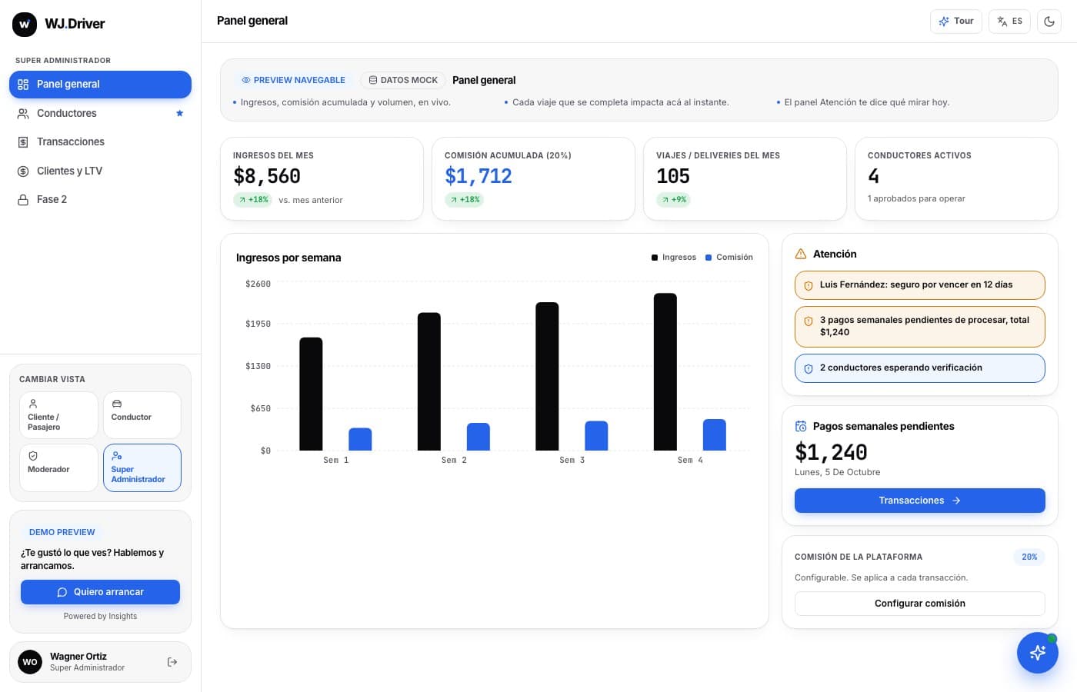Open the 2 conductores esperando verificación alert

pos(920,368)
